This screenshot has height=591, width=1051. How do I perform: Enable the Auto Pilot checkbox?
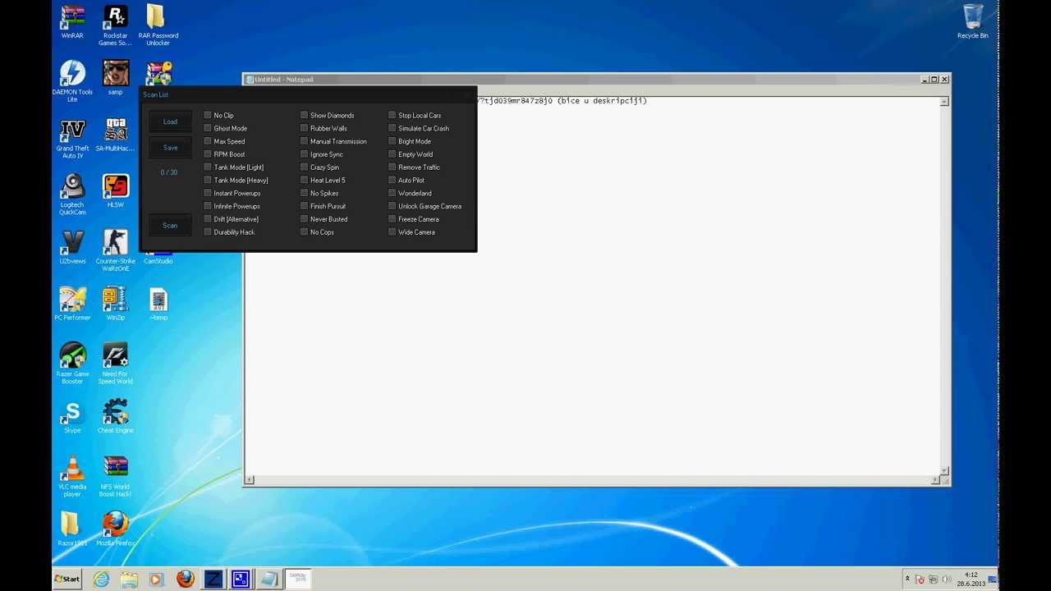point(392,181)
